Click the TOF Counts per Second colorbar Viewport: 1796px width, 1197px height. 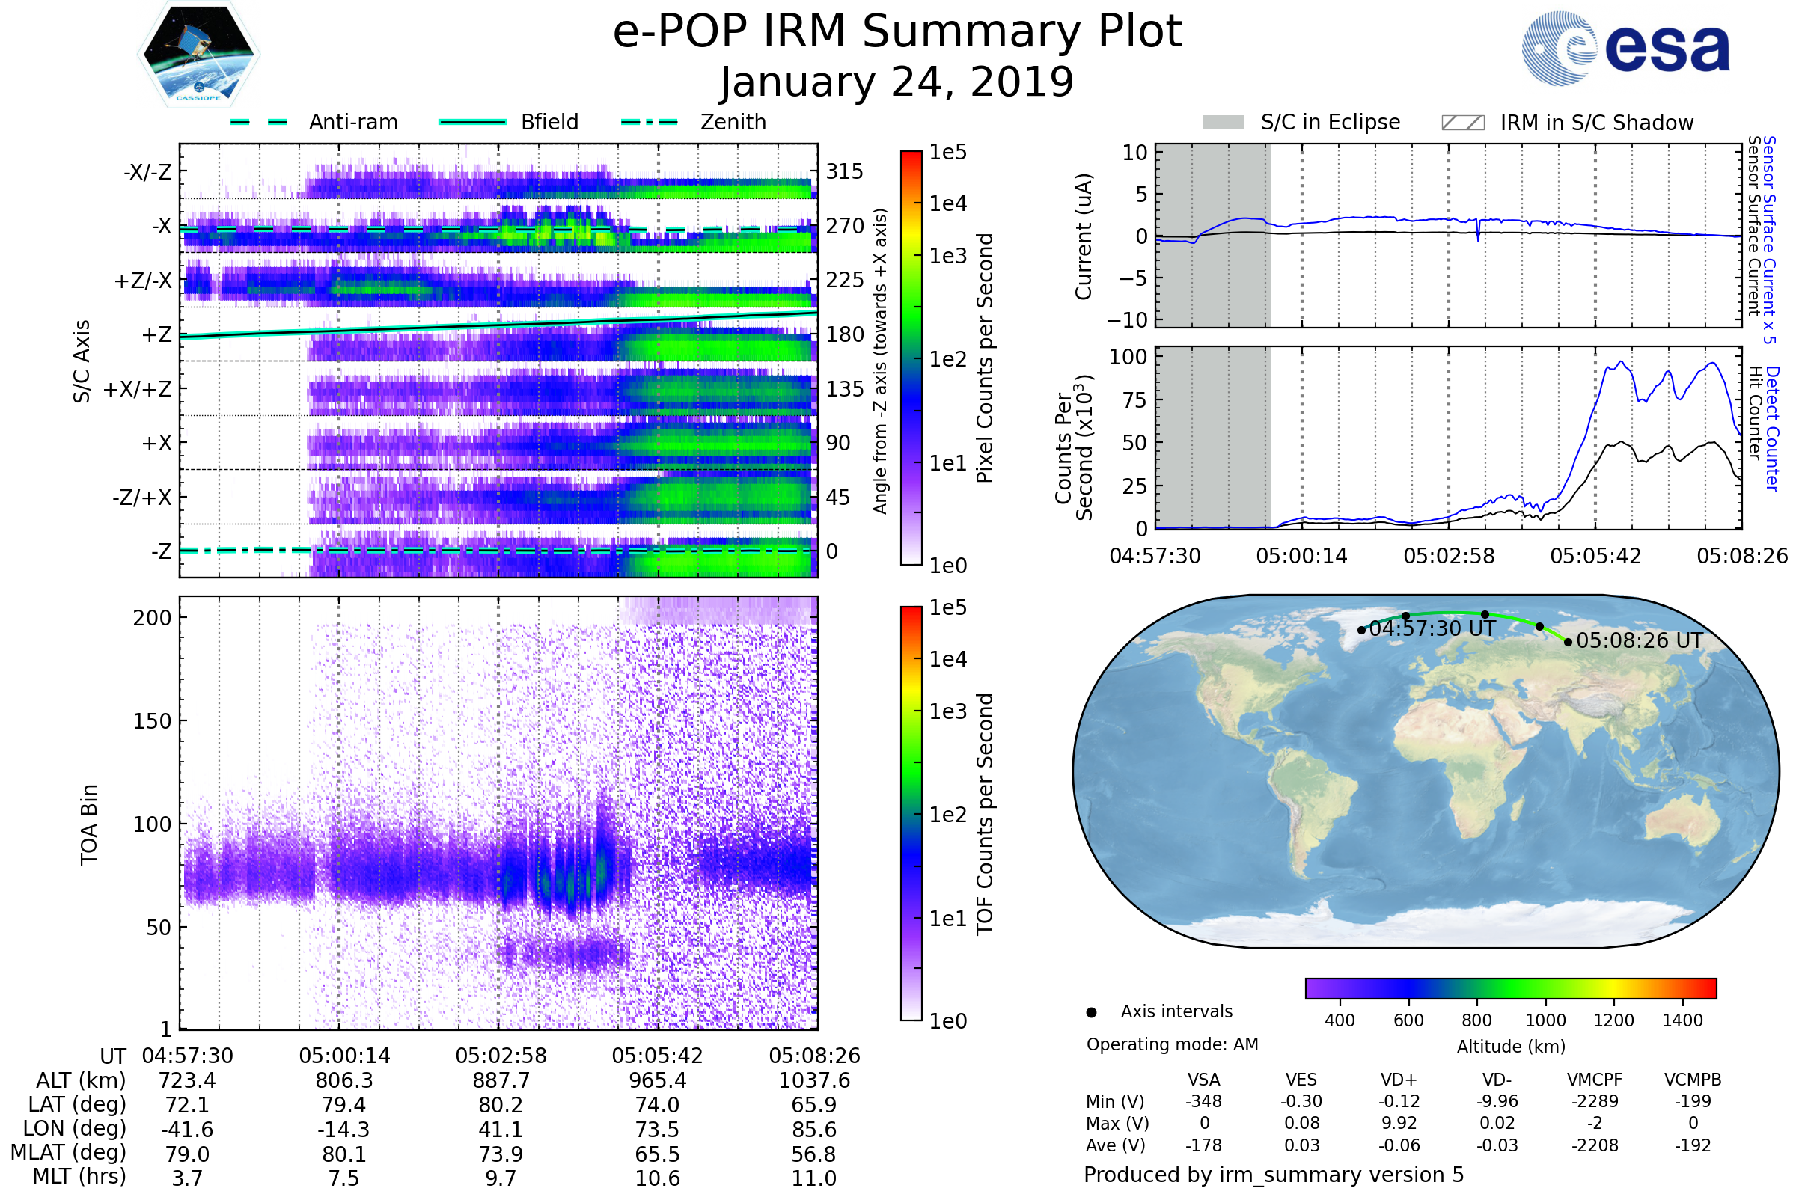coord(911,813)
